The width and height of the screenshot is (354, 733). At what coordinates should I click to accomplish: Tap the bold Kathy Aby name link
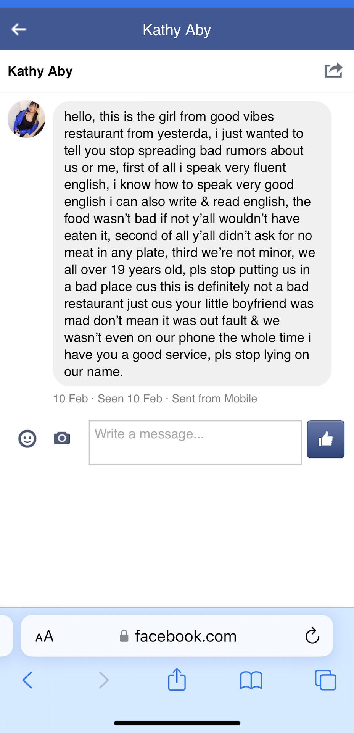pyautogui.click(x=40, y=71)
